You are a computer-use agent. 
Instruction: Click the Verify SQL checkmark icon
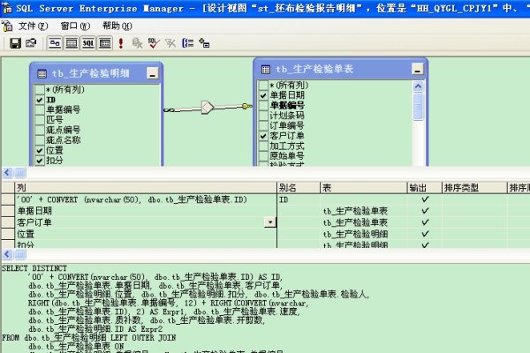click(x=154, y=43)
